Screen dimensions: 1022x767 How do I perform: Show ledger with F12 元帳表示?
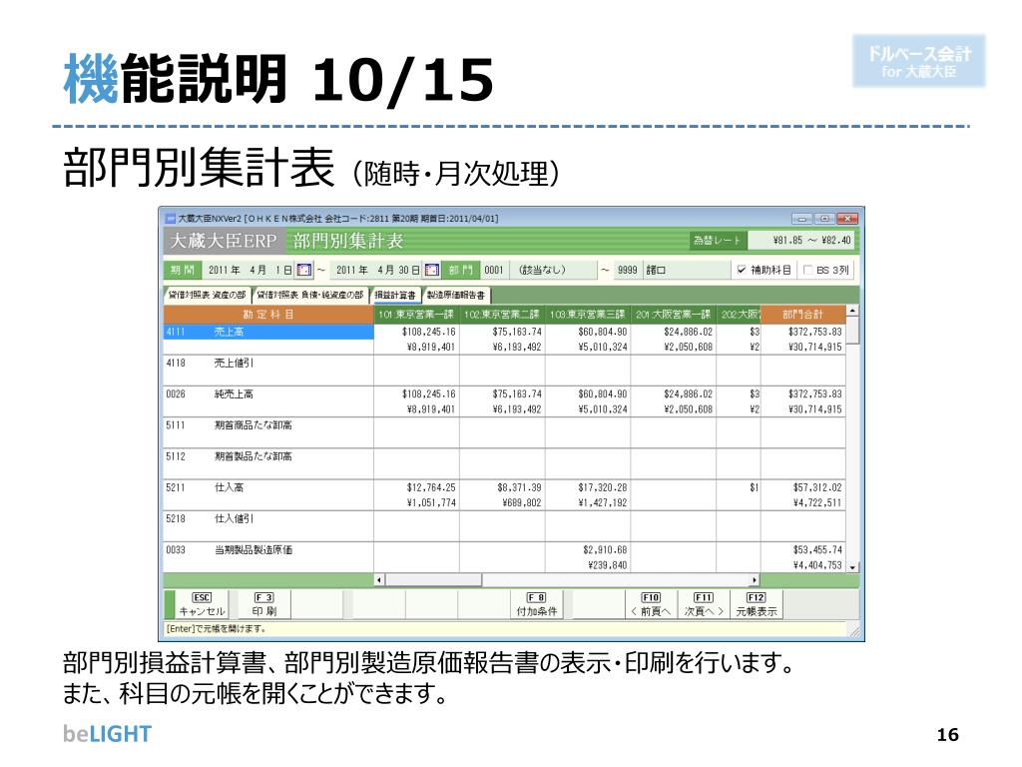click(x=757, y=604)
